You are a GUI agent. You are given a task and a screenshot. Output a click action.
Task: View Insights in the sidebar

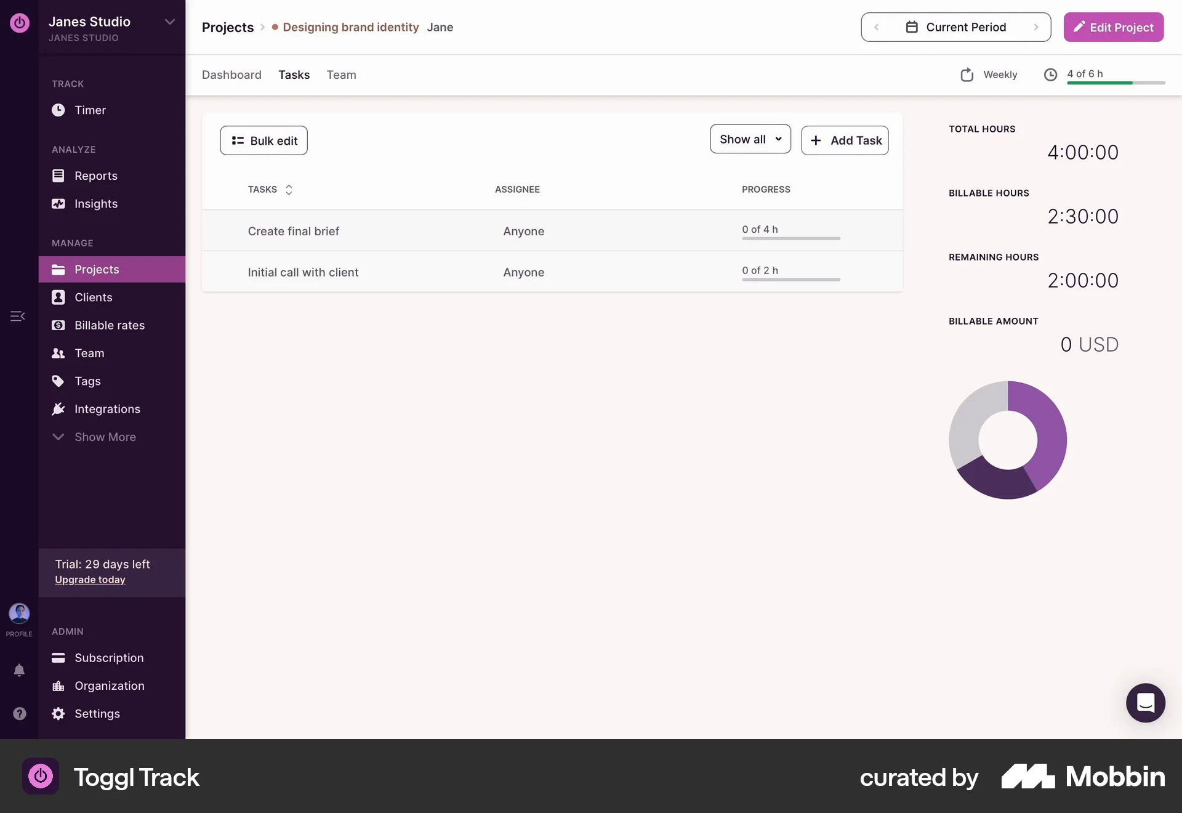[96, 204]
